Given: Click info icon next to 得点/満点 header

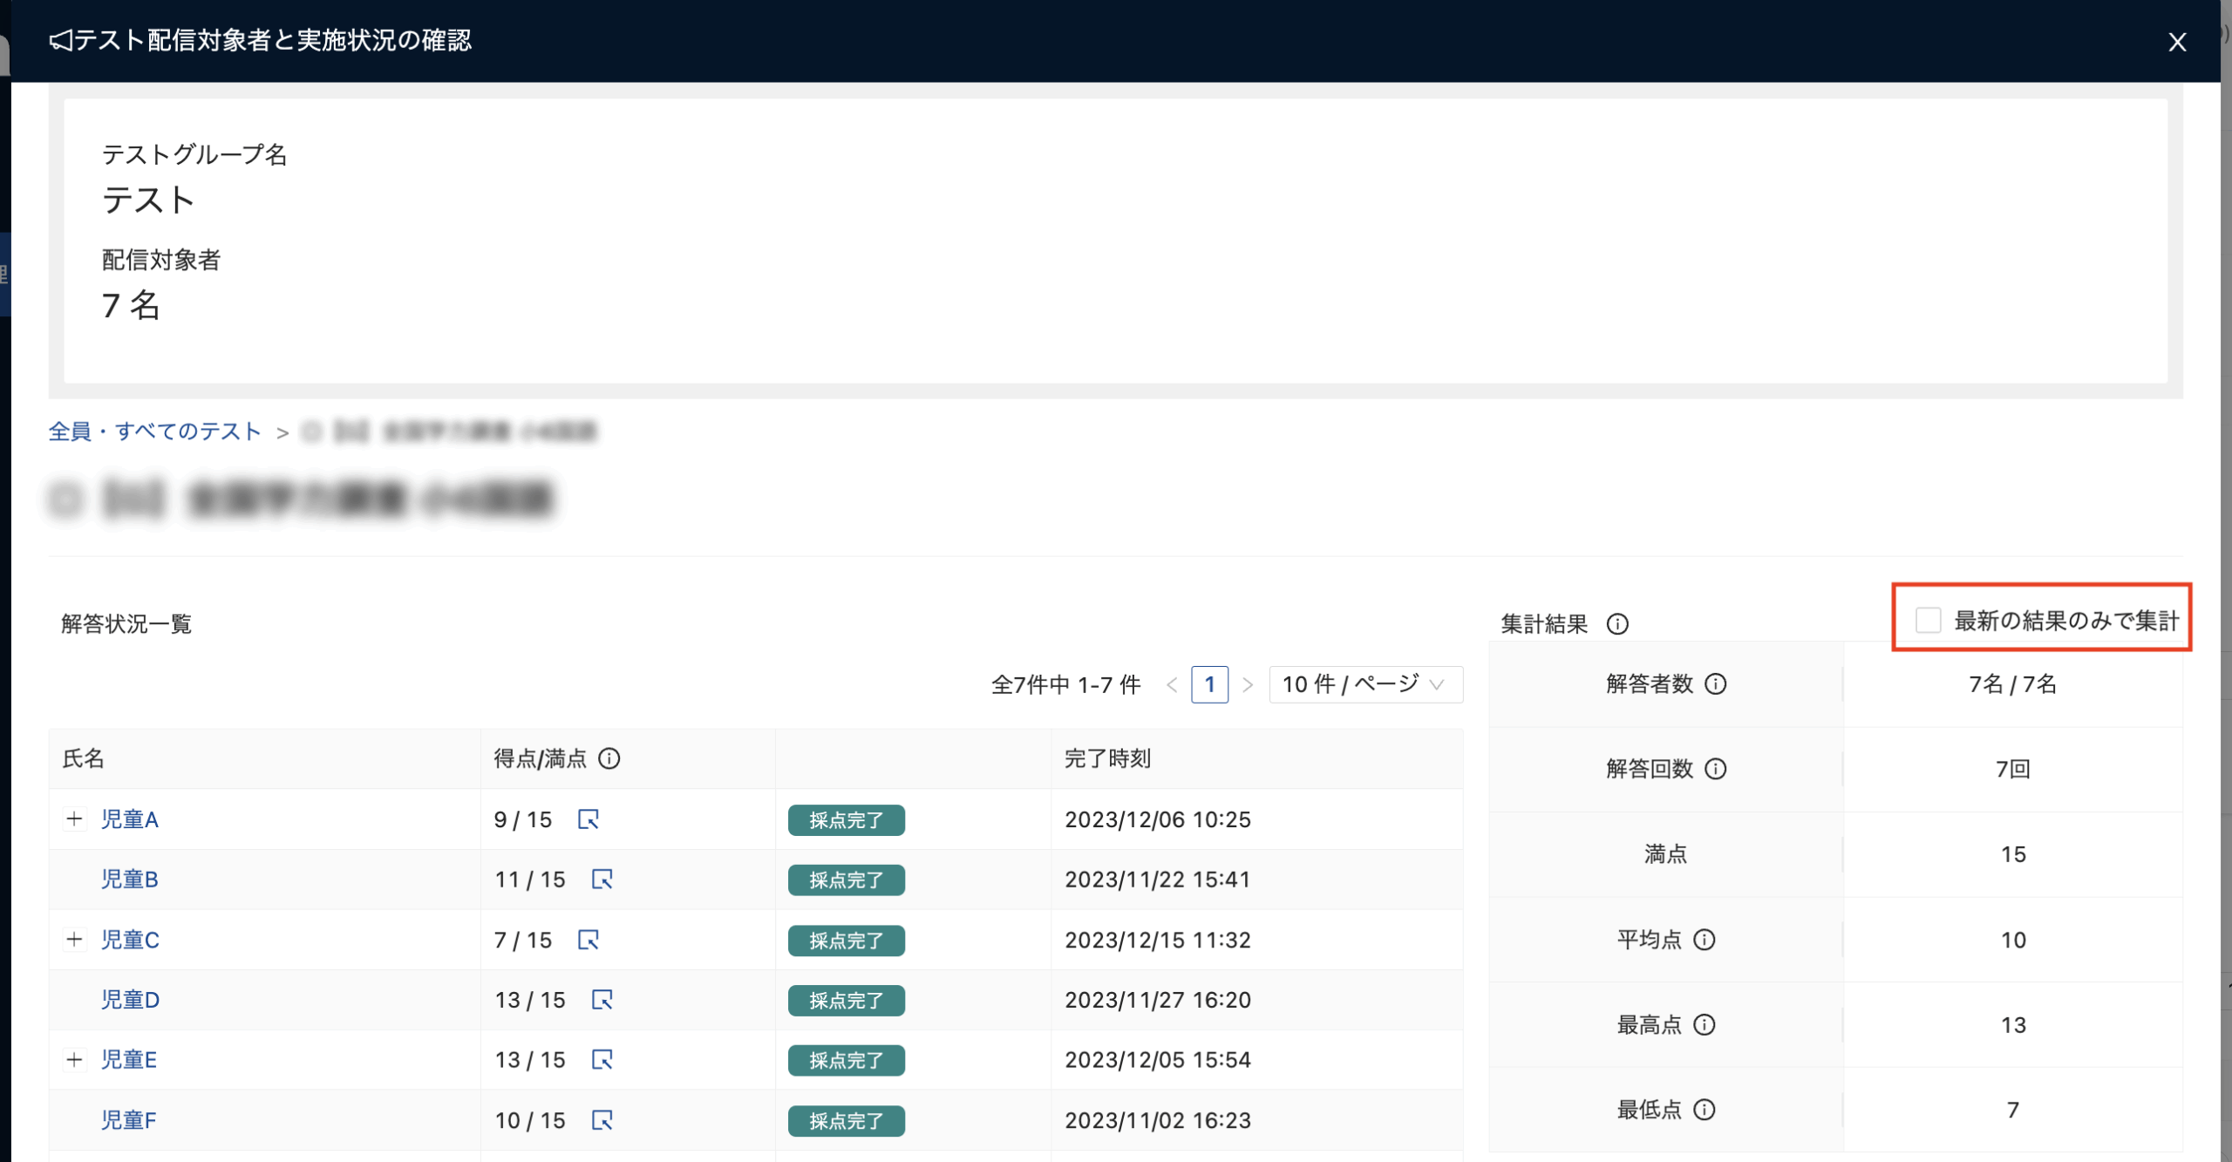Looking at the screenshot, I should click(609, 759).
